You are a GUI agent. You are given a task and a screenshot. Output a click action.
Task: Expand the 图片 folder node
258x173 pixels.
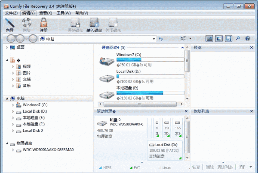(x=13, y=73)
